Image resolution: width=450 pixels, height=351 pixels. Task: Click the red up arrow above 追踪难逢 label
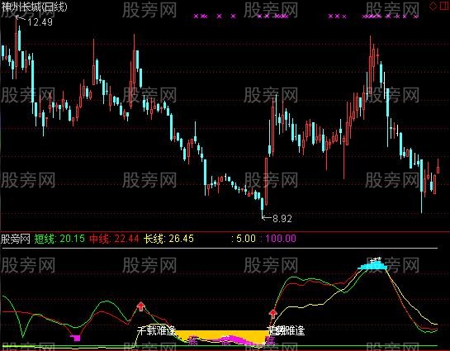click(x=273, y=314)
